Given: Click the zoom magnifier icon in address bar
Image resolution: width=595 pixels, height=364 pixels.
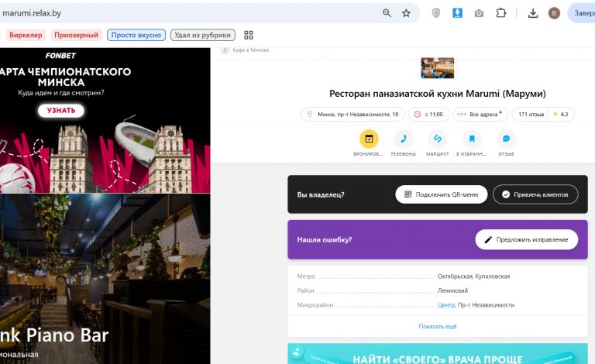Looking at the screenshot, I should click(x=387, y=13).
